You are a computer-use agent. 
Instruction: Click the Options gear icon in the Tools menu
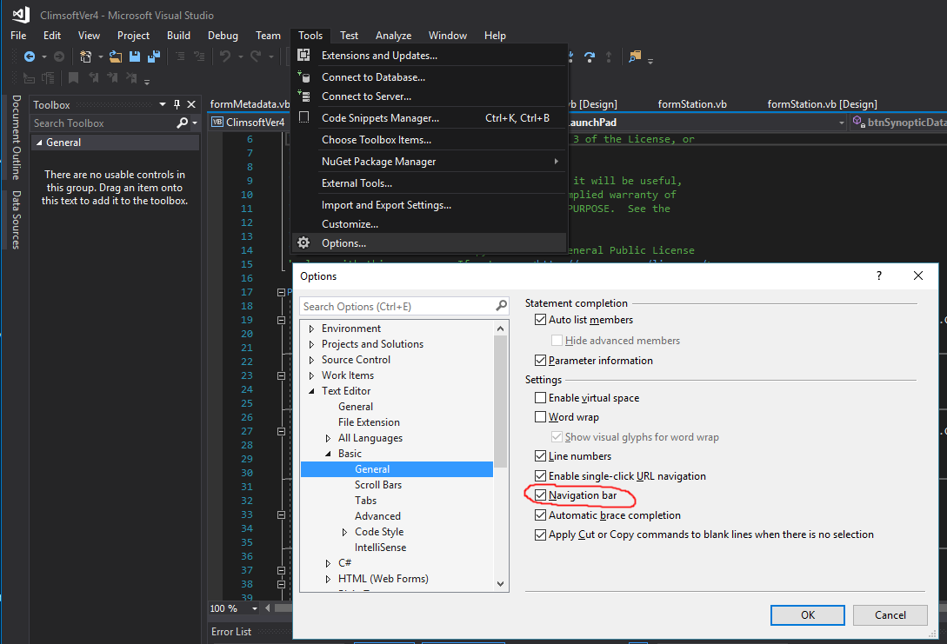pos(303,242)
